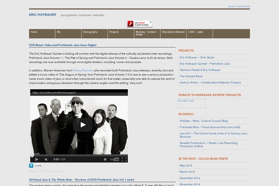Click the ERIC HOFBAUER site title
Image resolution: width=279 pixels, height=186 pixels.
click(42, 15)
